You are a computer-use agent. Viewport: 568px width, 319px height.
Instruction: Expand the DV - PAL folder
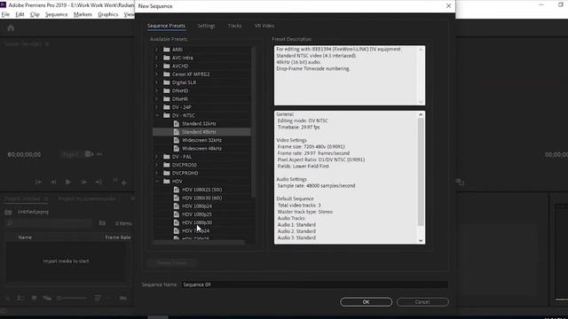point(156,157)
